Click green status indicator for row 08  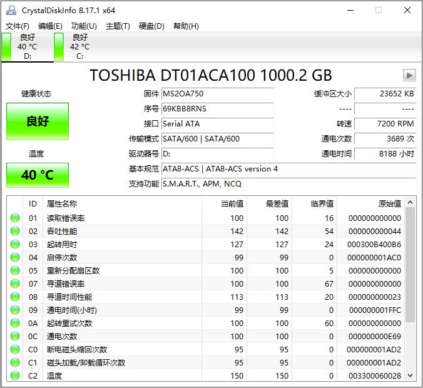click(15, 297)
